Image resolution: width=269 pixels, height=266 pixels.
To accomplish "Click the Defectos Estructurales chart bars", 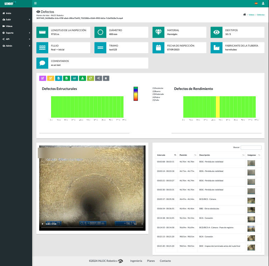I will tap(87, 107).
